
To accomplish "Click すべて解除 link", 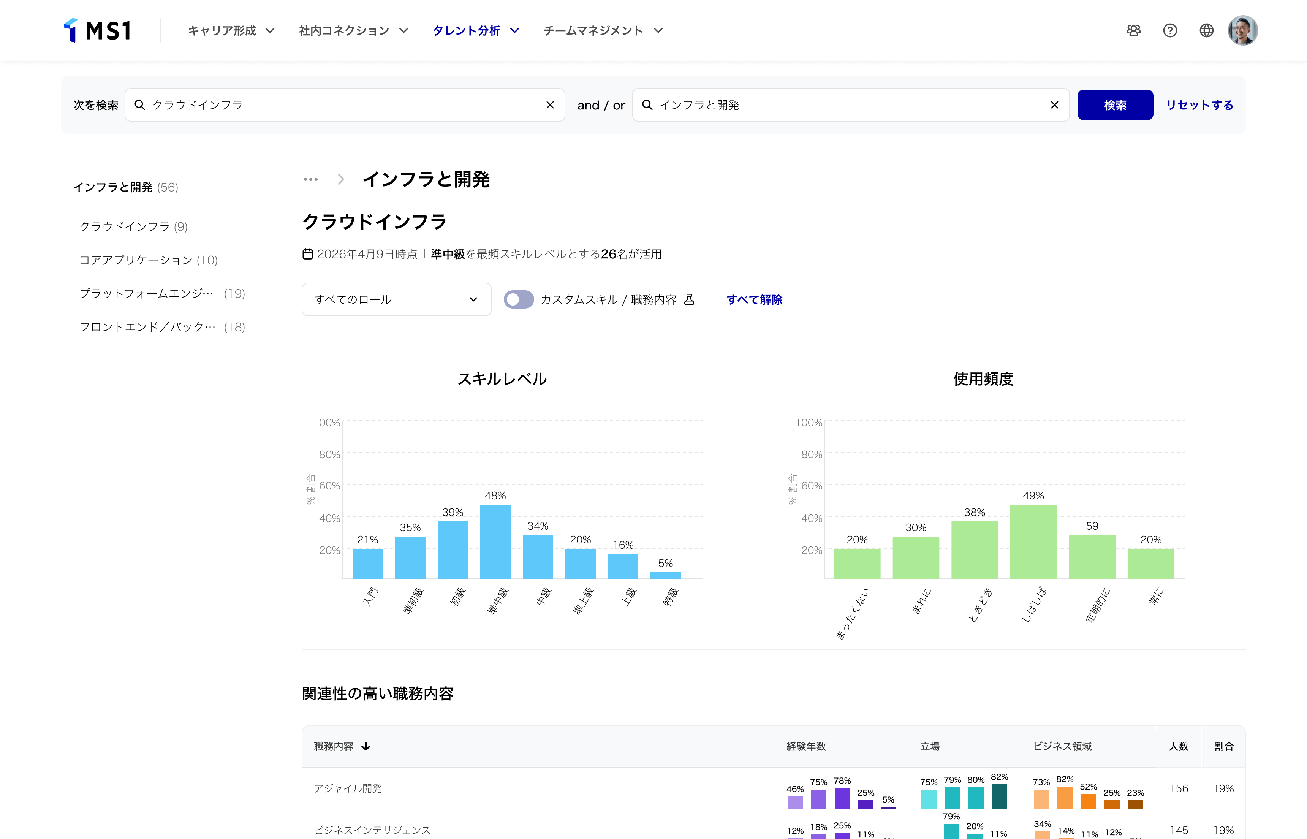I will click(x=755, y=300).
